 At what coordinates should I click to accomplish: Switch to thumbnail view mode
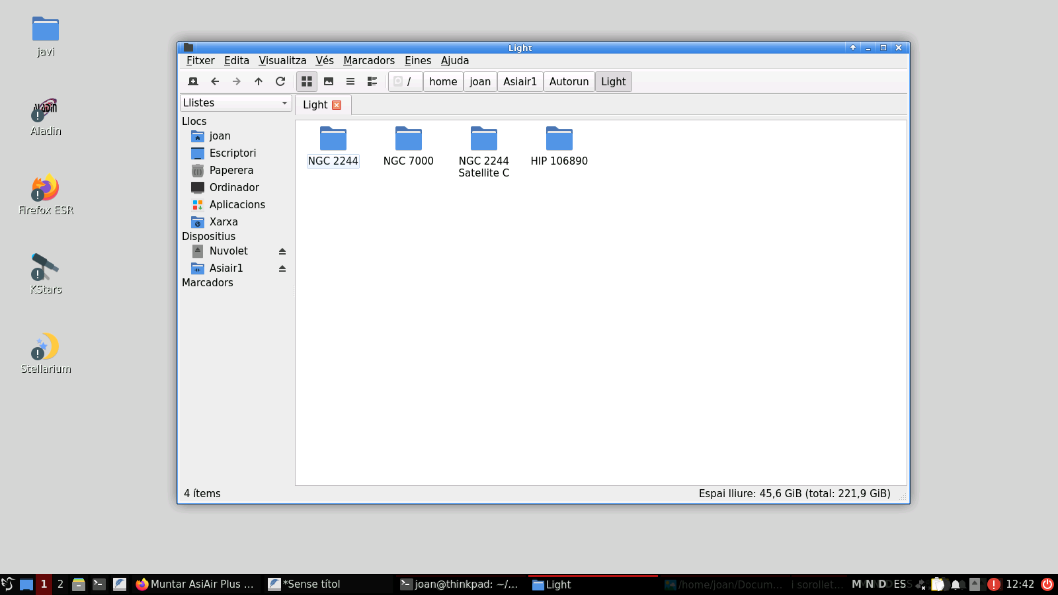pyautogui.click(x=329, y=81)
